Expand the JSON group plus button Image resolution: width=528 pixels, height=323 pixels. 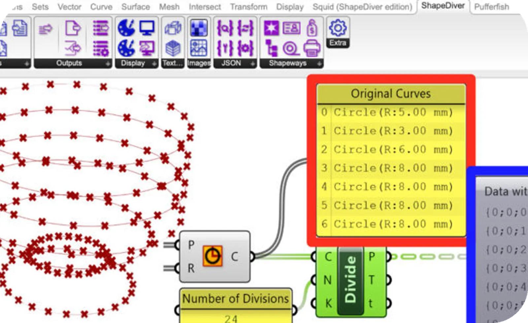click(252, 64)
